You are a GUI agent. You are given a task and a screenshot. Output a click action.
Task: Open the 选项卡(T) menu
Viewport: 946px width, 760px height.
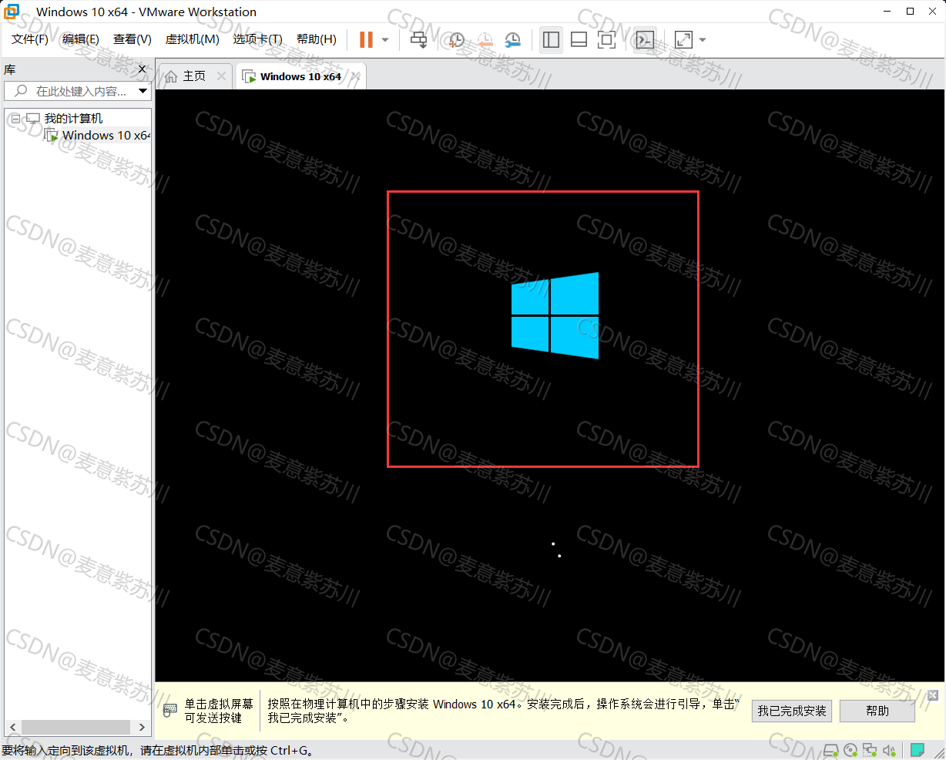pos(258,39)
